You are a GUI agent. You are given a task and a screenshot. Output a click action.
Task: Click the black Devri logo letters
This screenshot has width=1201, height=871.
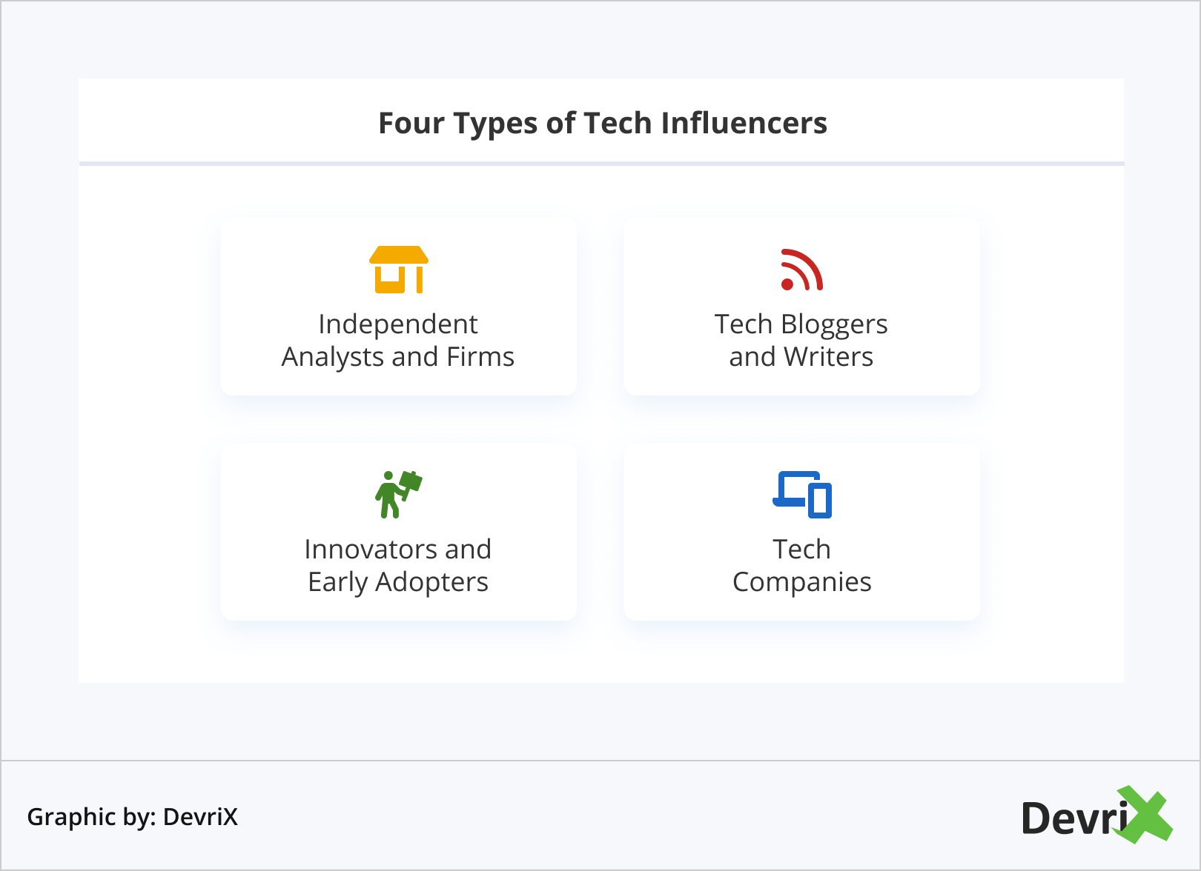click(1073, 818)
